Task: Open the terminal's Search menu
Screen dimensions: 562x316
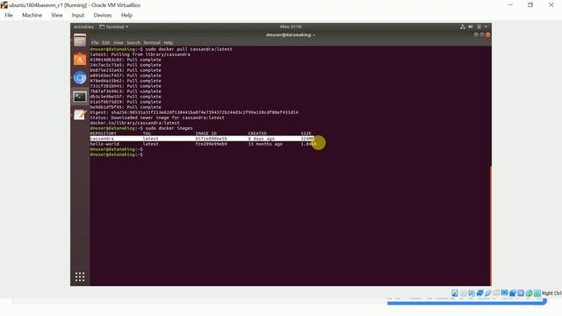Action: [x=133, y=43]
